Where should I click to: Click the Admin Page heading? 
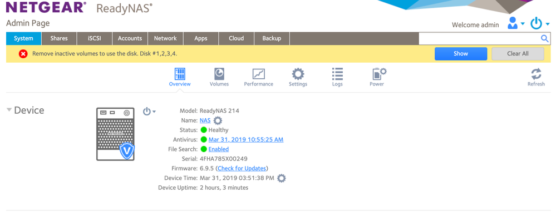coord(28,23)
